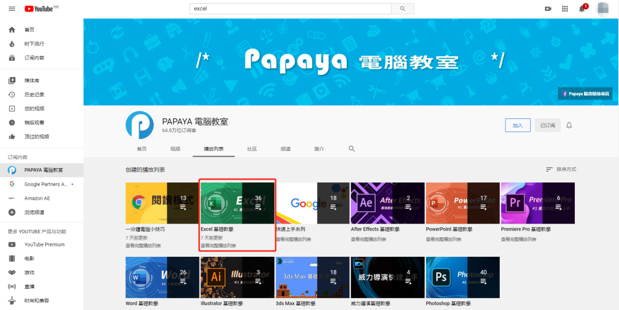619x310 pixels.
Task: Open 查看完整播放列表 under Premiere Pro 基礎教學
Action: (519, 239)
